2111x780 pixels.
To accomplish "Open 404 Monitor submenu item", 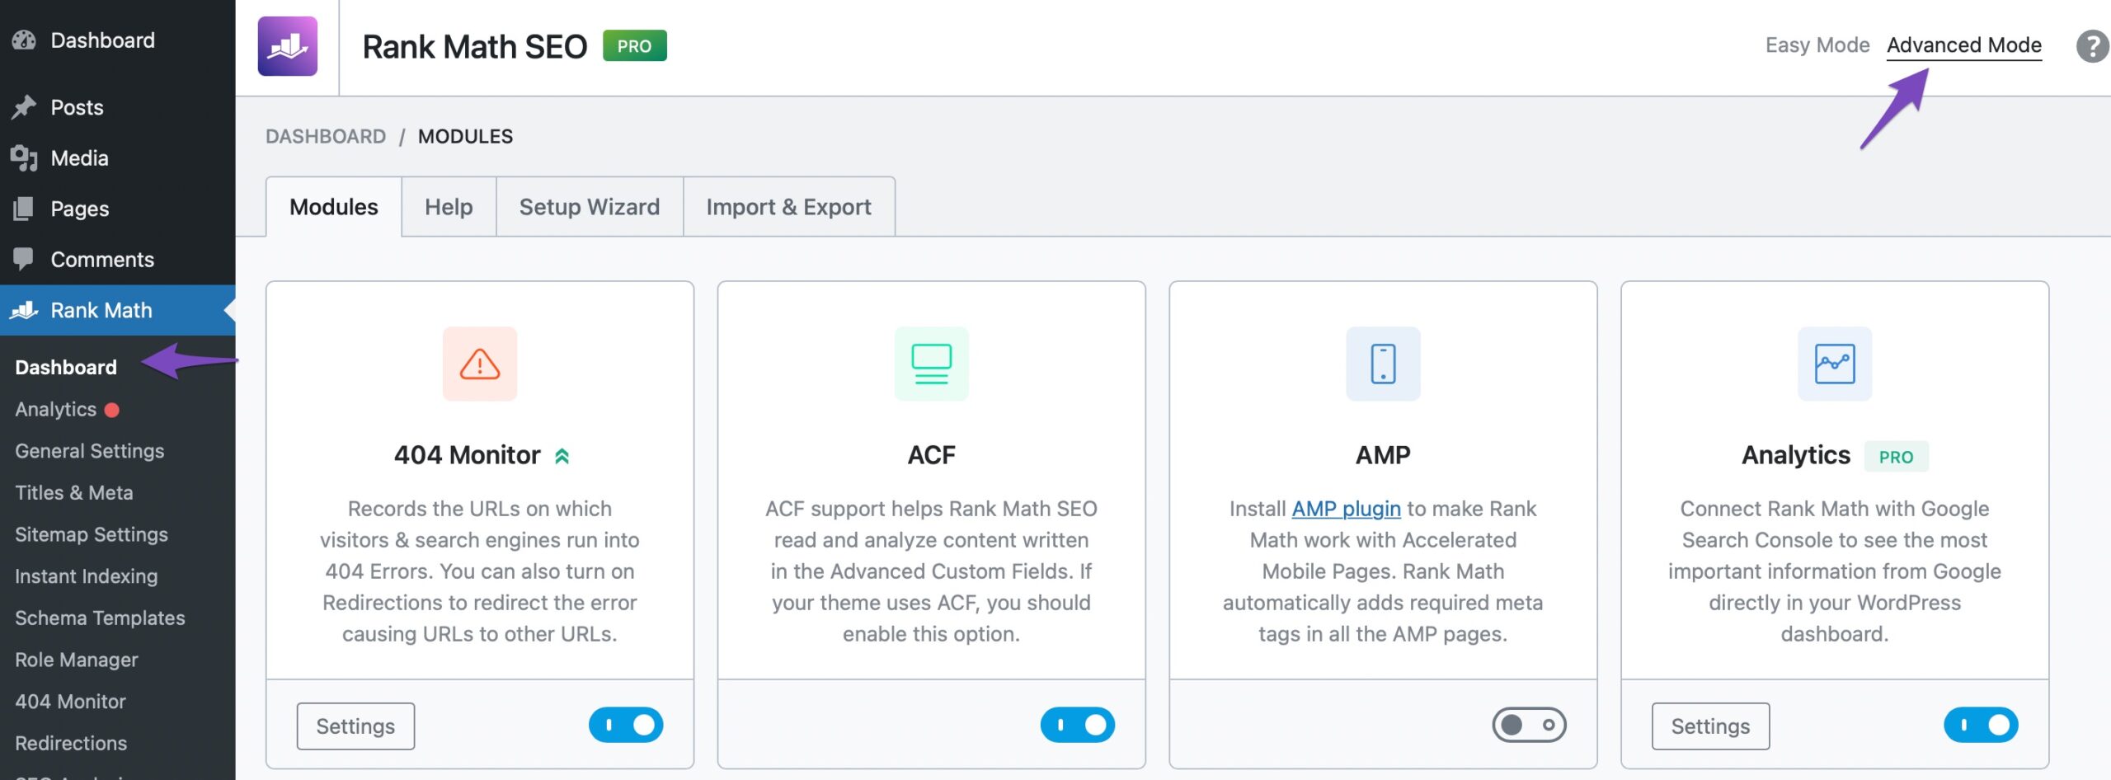I will tap(70, 702).
